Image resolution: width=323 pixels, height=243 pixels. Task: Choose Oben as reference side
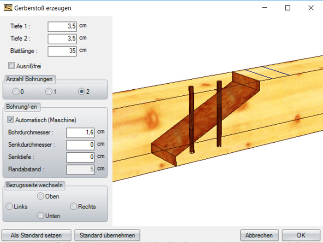pos(41,196)
